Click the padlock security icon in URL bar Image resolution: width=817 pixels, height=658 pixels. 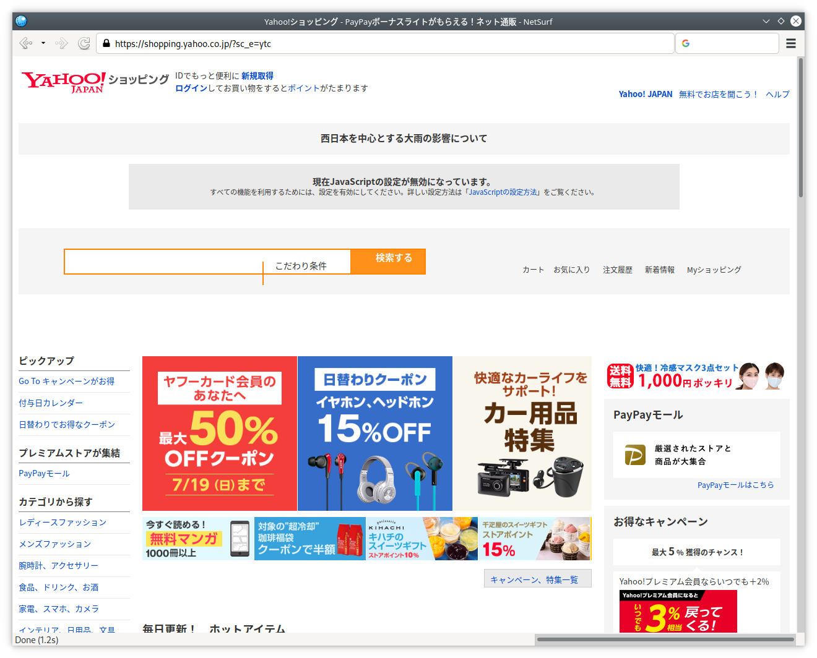click(106, 43)
